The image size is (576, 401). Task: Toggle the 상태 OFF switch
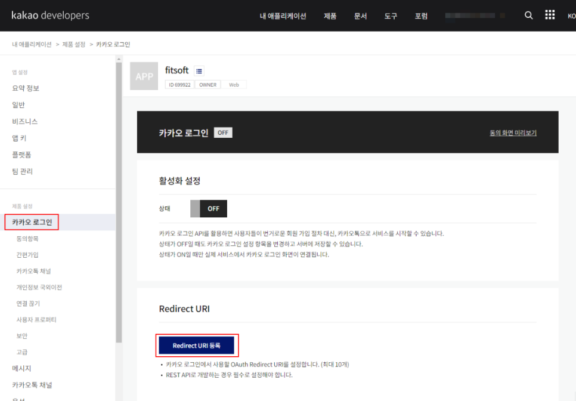[209, 209]
